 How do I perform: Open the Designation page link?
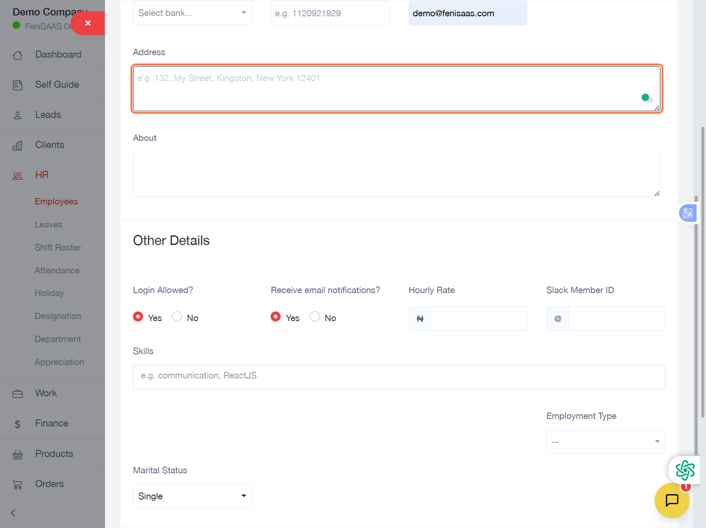click(58, 316)
